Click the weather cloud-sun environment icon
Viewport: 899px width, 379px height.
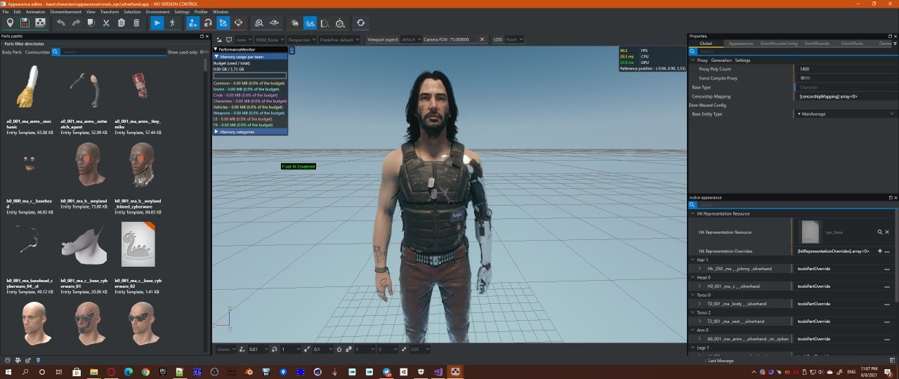tap(295, 23)
